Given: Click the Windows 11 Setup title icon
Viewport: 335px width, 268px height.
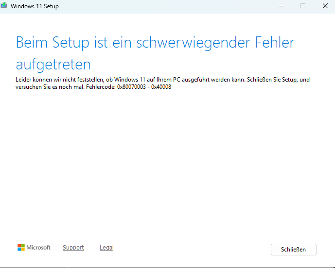Looking at the screenshot, I should (3, 5).
